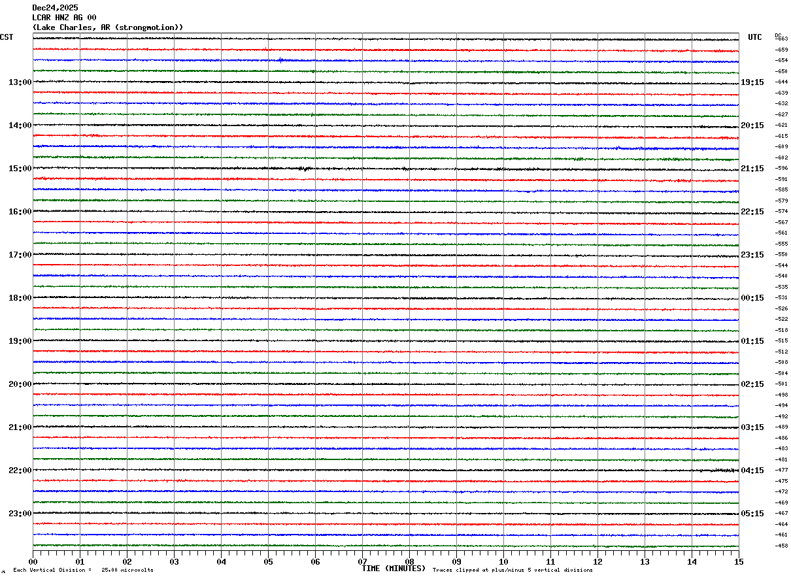791x579 pixels.
Task: Click the 23:00 CST time label
Action: coord(20,514)
